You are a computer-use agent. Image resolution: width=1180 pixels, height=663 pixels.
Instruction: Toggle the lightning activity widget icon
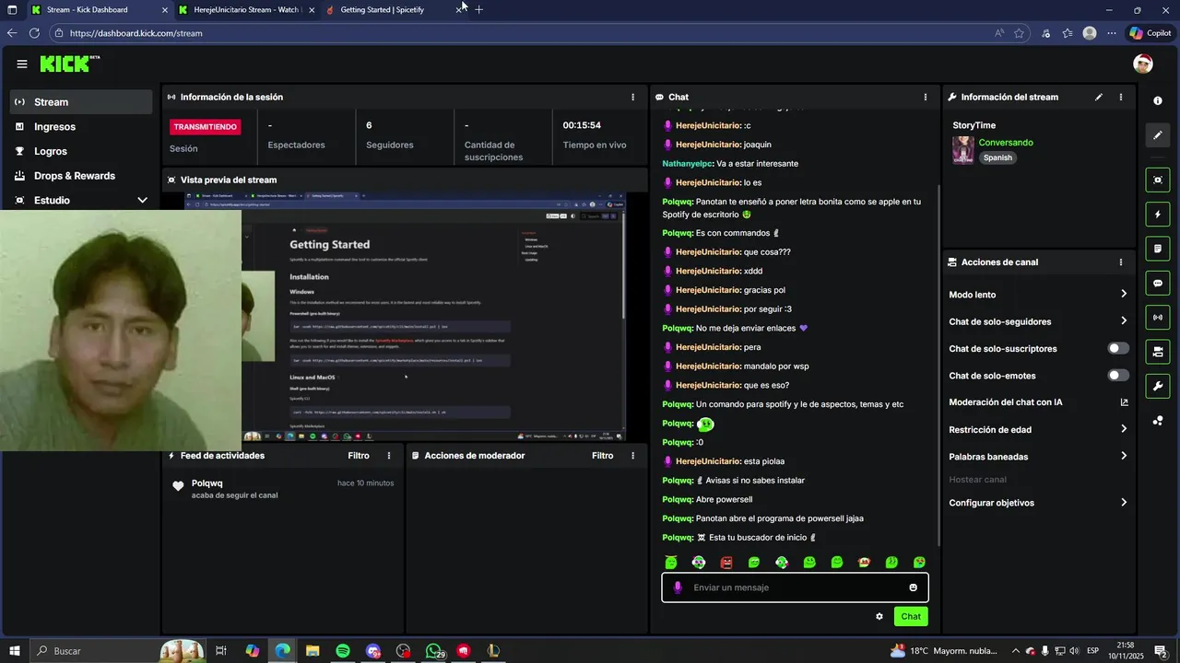pos(1158,215)
